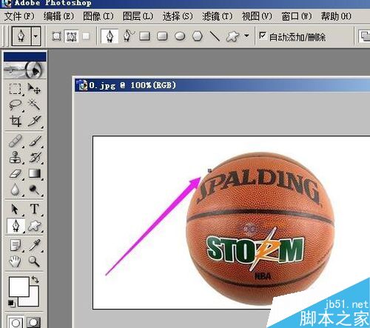Select the fill pixels mode icon
370x328 pixels.
[x=86, y=36]
